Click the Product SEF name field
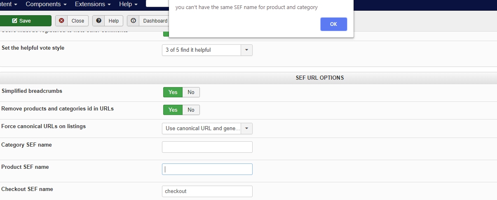This screenshot has height=200, width=497. [x=207, y=169]
